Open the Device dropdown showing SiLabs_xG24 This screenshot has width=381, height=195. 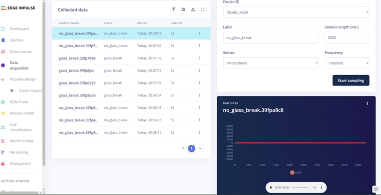[x=296, y=12]
